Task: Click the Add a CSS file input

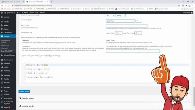Action: click(127, 26)
